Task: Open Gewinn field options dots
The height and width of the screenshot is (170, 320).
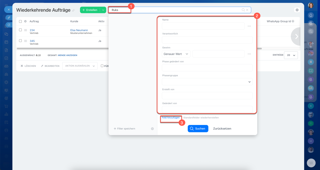Action: click(249, 54)
